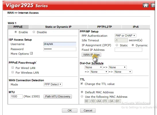
Task: Check For Wired LAN pass-through
Action: 13,68
